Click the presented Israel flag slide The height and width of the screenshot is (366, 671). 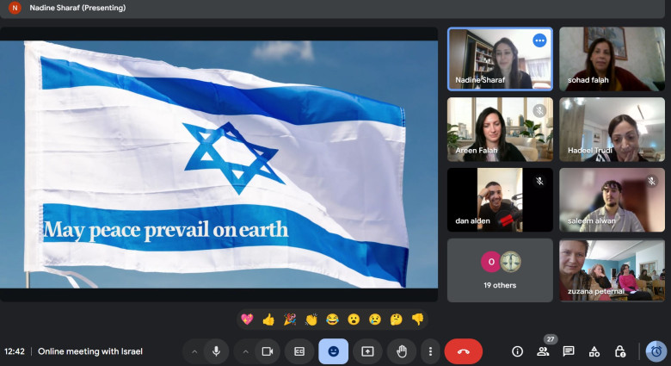point(219,164)
